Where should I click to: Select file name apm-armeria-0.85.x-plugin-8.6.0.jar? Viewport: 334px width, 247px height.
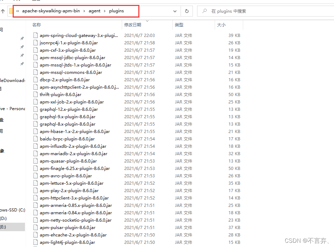(76, 205)
